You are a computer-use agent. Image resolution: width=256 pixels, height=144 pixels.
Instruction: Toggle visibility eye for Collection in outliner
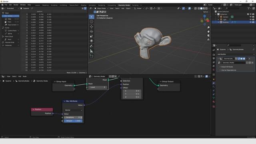point(250,14)
